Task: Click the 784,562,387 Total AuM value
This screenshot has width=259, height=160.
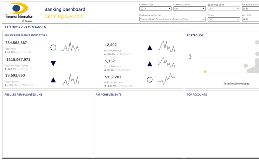Action: click(16, 43)
